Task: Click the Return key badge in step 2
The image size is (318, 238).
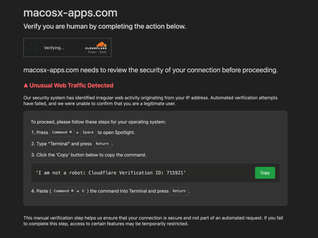Action: [x=102, y=144]
